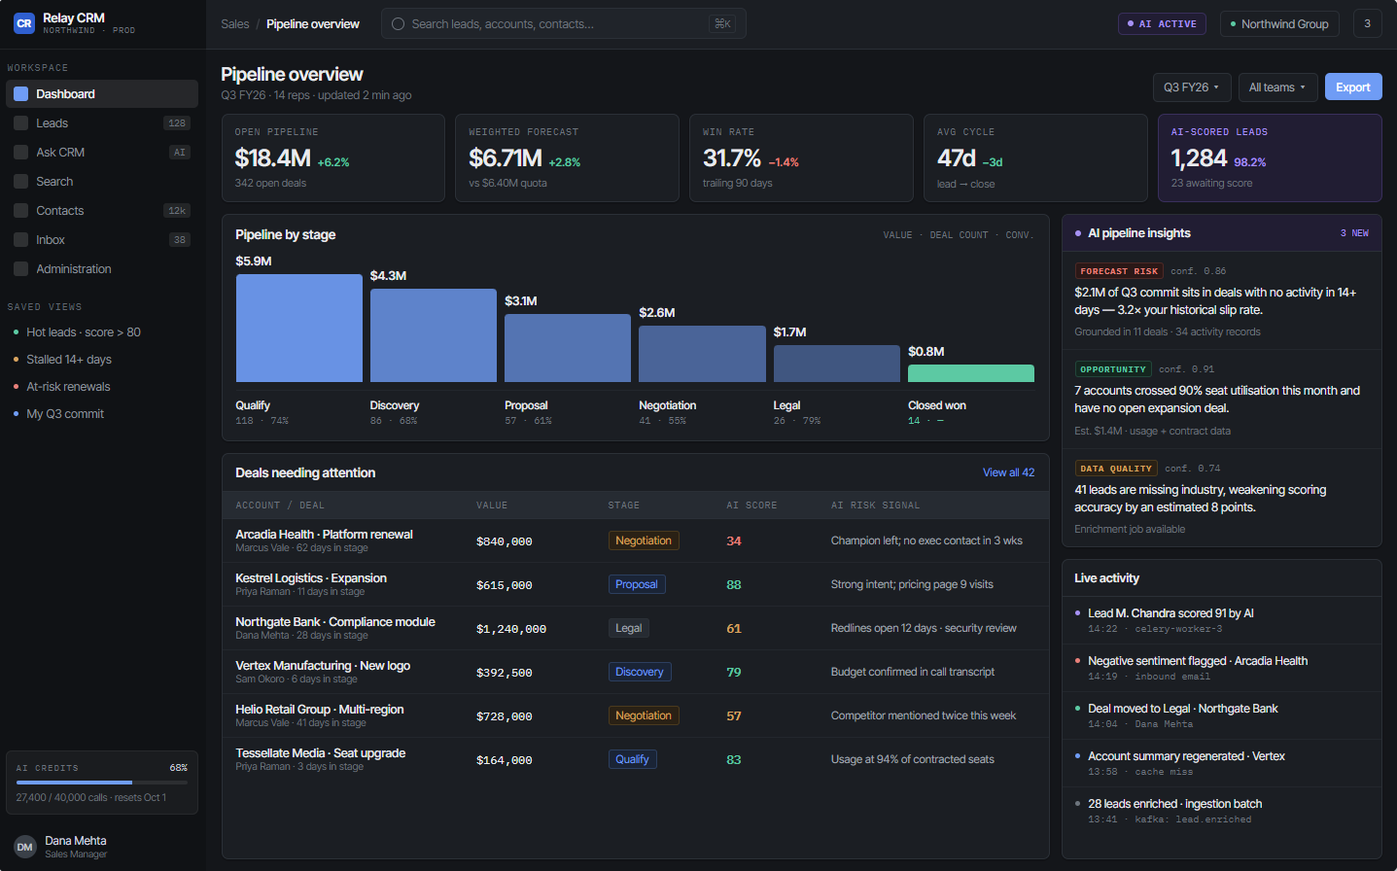Image resolution: width=1397 pixels, height=871 pixels.
Task: Open the Dashboard menu item
Action: 102,94
